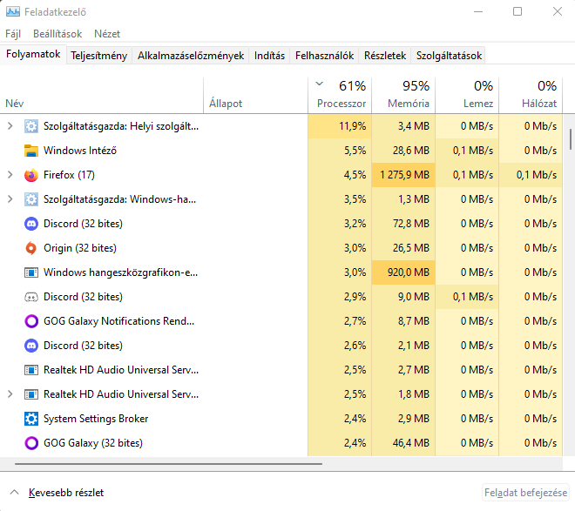
Task: Click the GOG Galaxy (32 bites) icon
Action: point(31,443)
